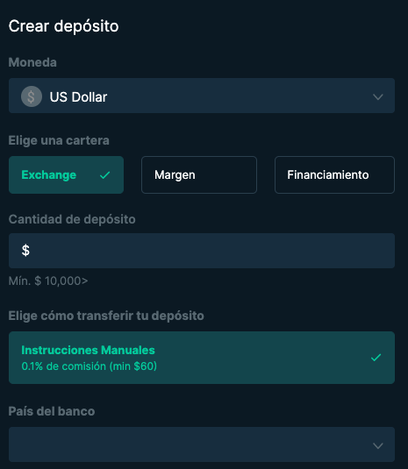Select Instrucciones Manuales transfer method
Viewport: 408px width, 469px height.
click(x=202, y=358)
